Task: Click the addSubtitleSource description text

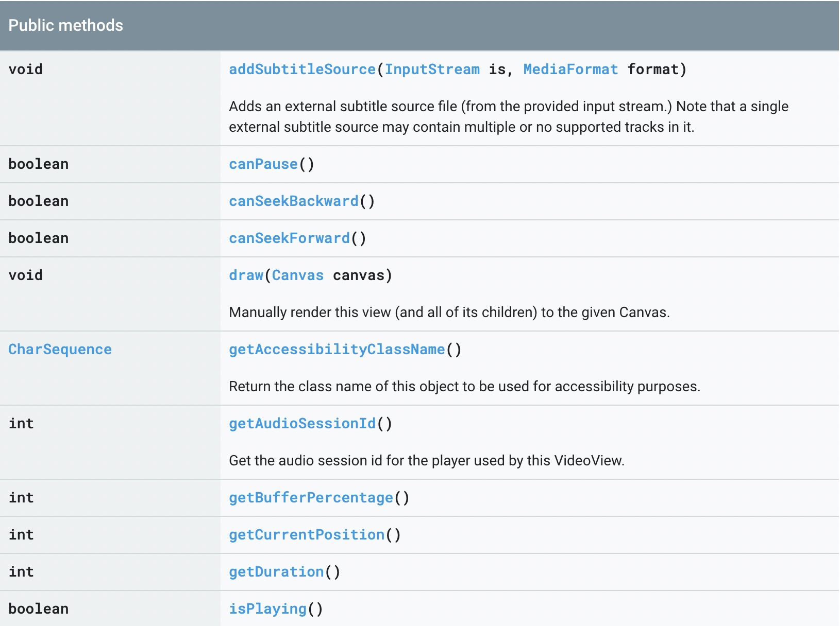Action: click(508, 117)
